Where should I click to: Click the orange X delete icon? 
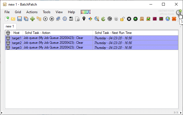pos(174,19)
